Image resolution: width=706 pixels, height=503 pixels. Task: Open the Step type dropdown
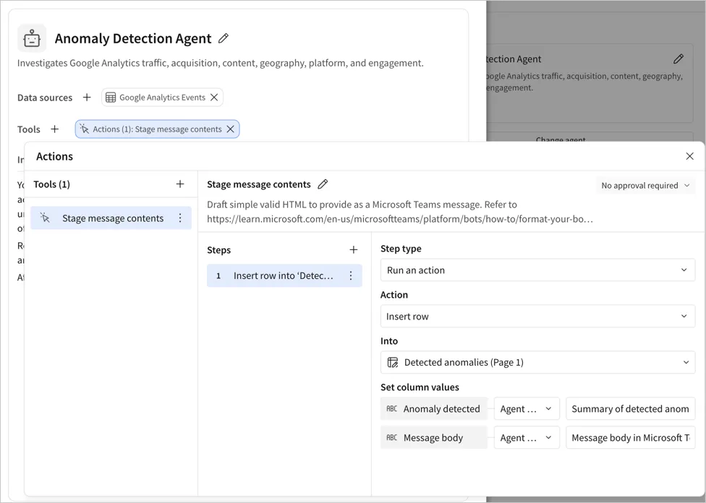[x=537, y=270]
